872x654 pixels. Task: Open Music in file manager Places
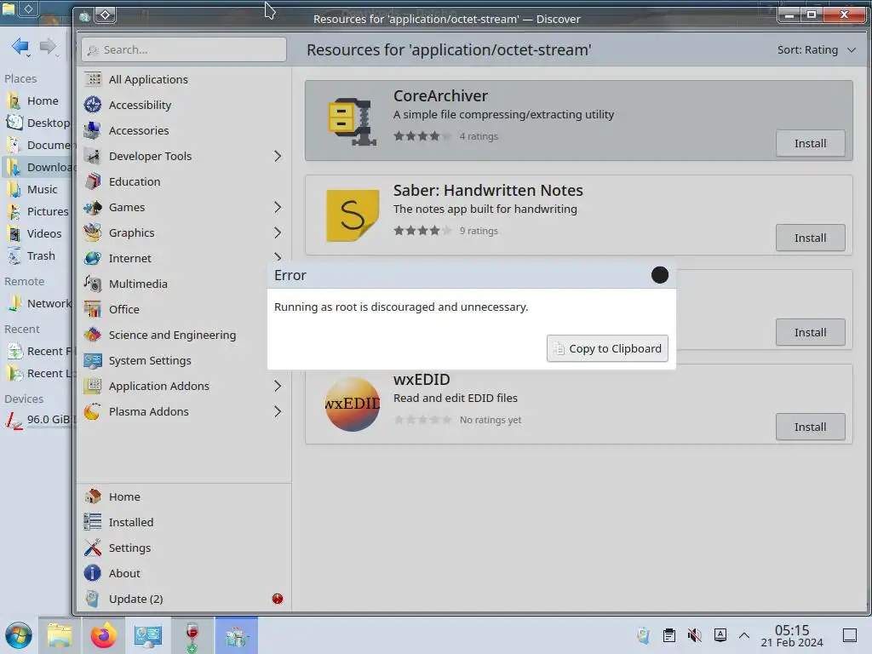[x=36, y=190]
